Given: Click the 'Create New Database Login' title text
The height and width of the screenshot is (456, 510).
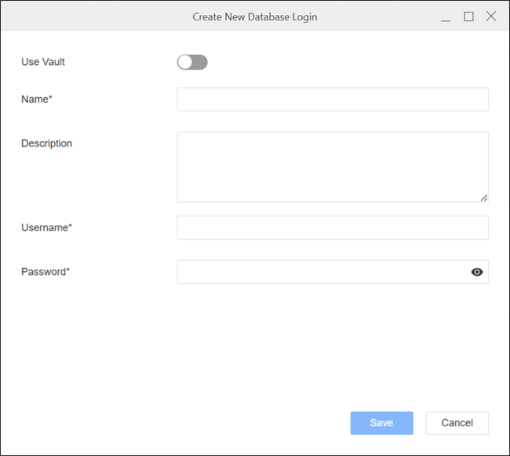Looking at the screenshot, I should click(x=255, y=16).
